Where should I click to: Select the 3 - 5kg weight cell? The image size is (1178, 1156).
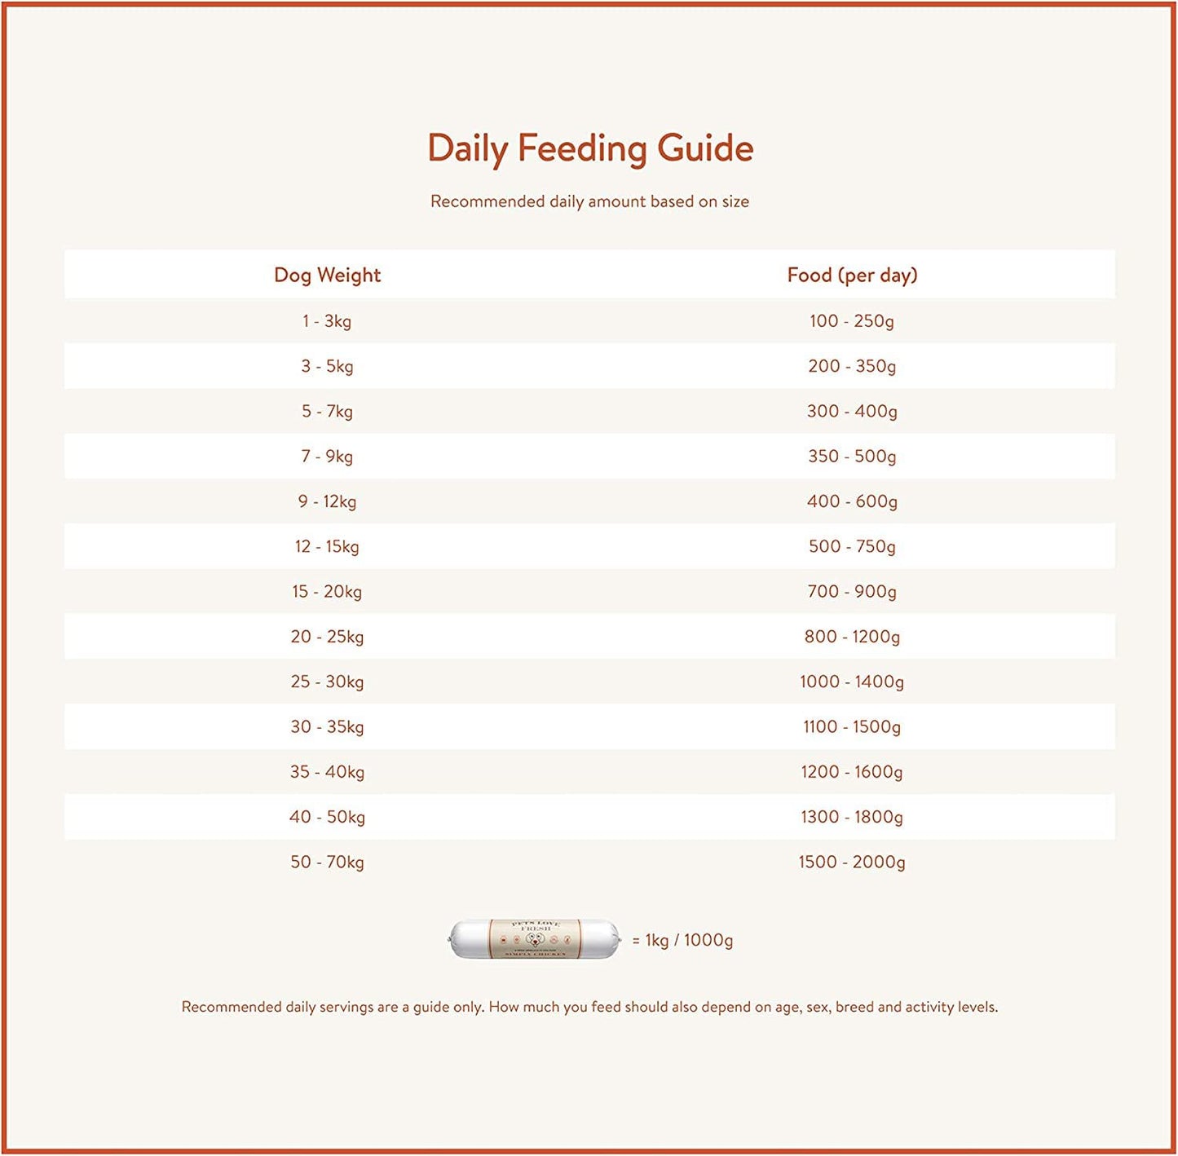coord(327,366)
